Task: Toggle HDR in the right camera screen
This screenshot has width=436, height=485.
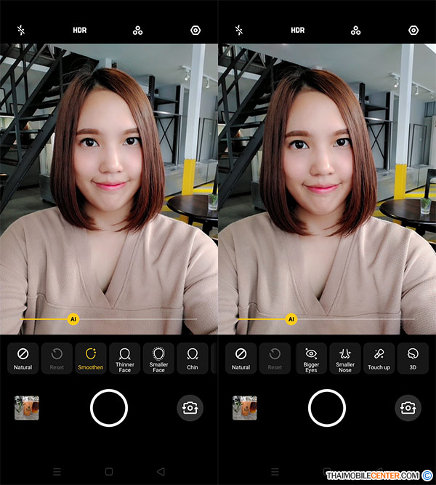Action: pos(297,31)
